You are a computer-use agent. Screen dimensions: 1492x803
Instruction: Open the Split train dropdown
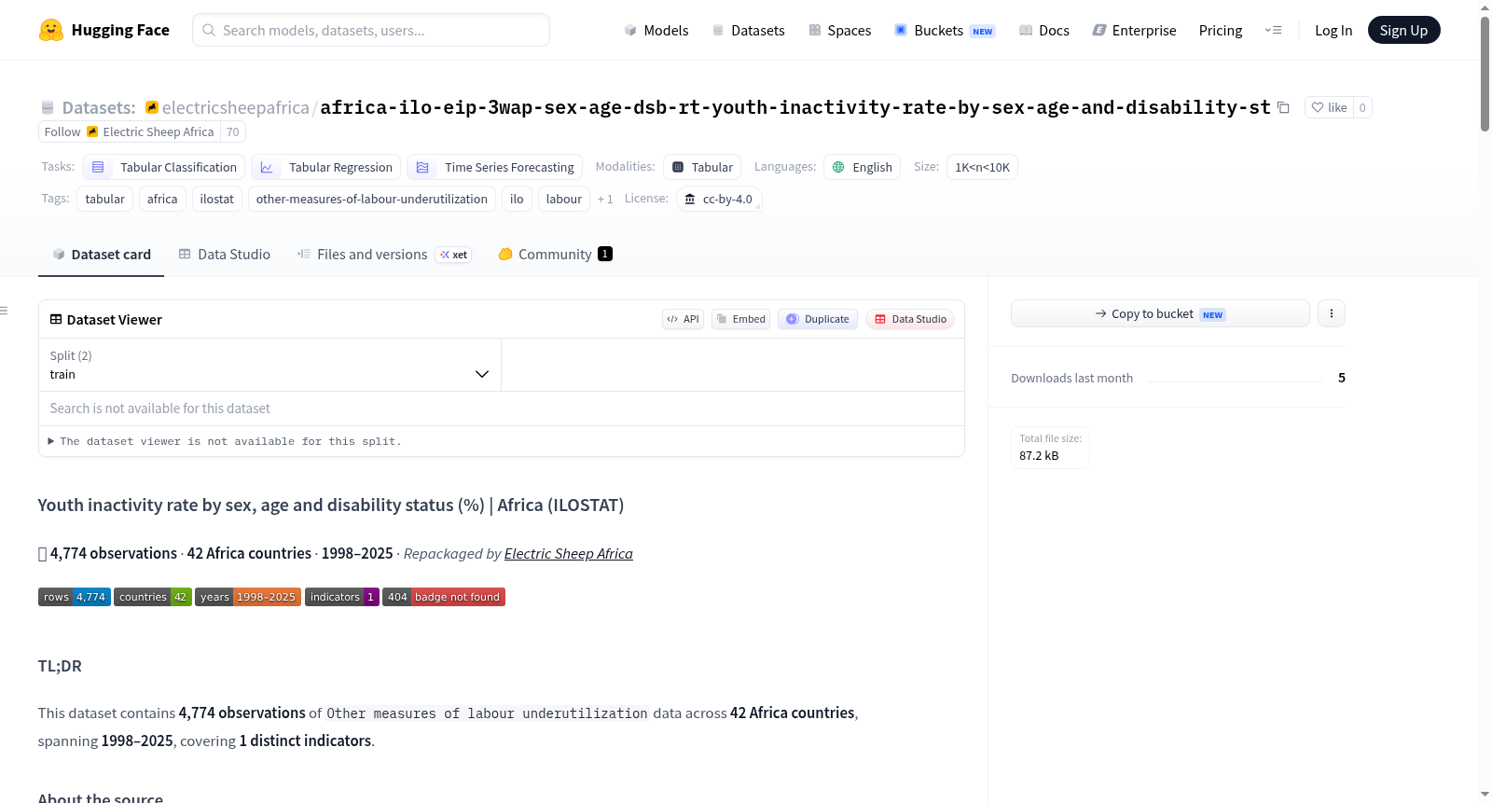[x=269, y=365]
